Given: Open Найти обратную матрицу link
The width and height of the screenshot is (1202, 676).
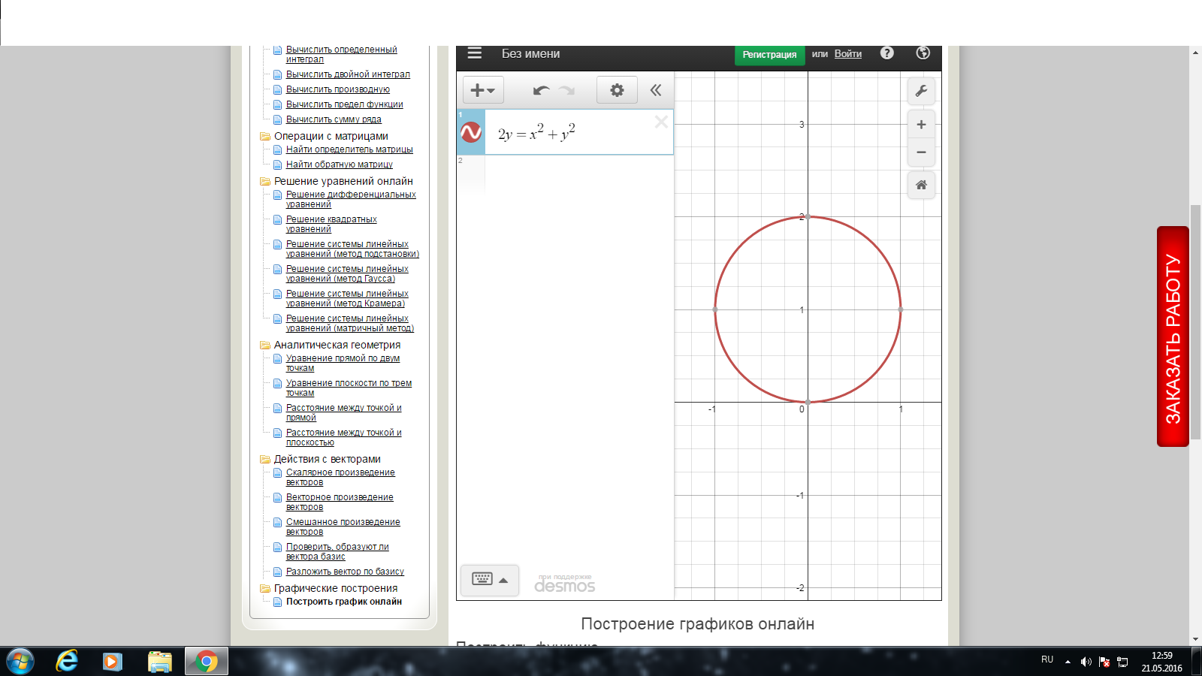Looking at the screenshot, I should click(x=339, y=164).
